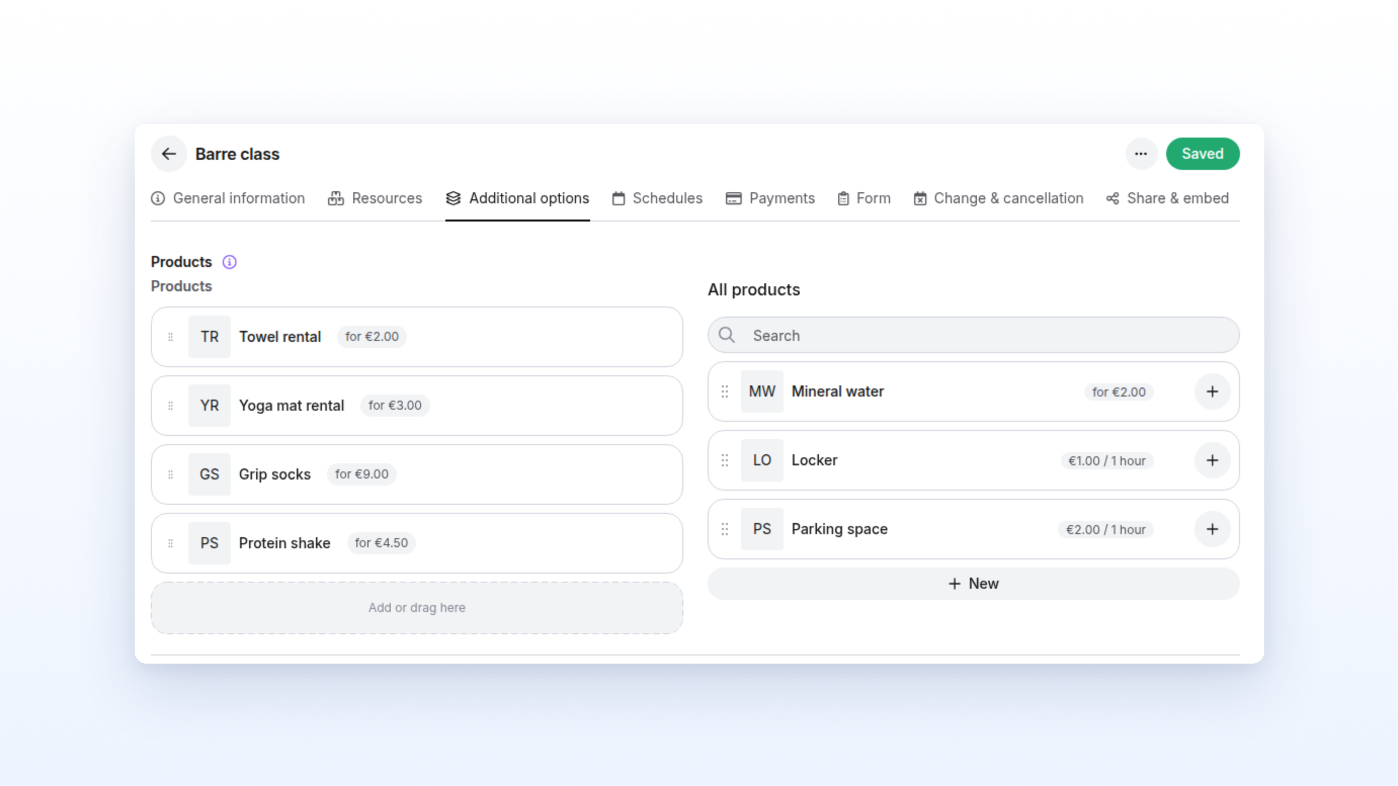Image resolution: width=1398 pixels, height=786 pixels.
Task: Grab the Protein shake drag handle
Action: (171, 543)
